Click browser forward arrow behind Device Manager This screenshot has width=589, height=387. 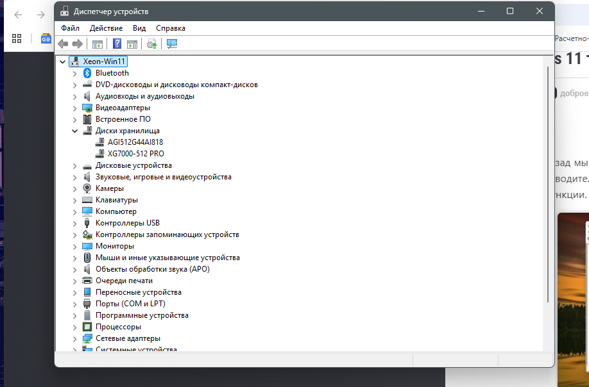tap(41, 15)
